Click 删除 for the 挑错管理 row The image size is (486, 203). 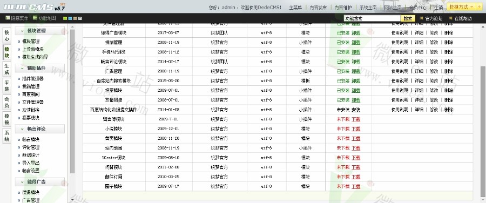[449, 43]
